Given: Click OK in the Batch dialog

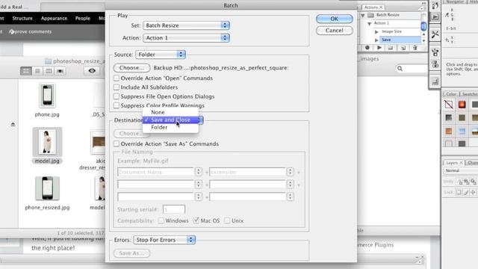Looking at the screenshot, I should (335, 19).
